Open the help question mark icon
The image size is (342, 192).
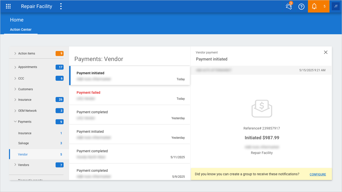pyautogui.click(x=301, y=6)
